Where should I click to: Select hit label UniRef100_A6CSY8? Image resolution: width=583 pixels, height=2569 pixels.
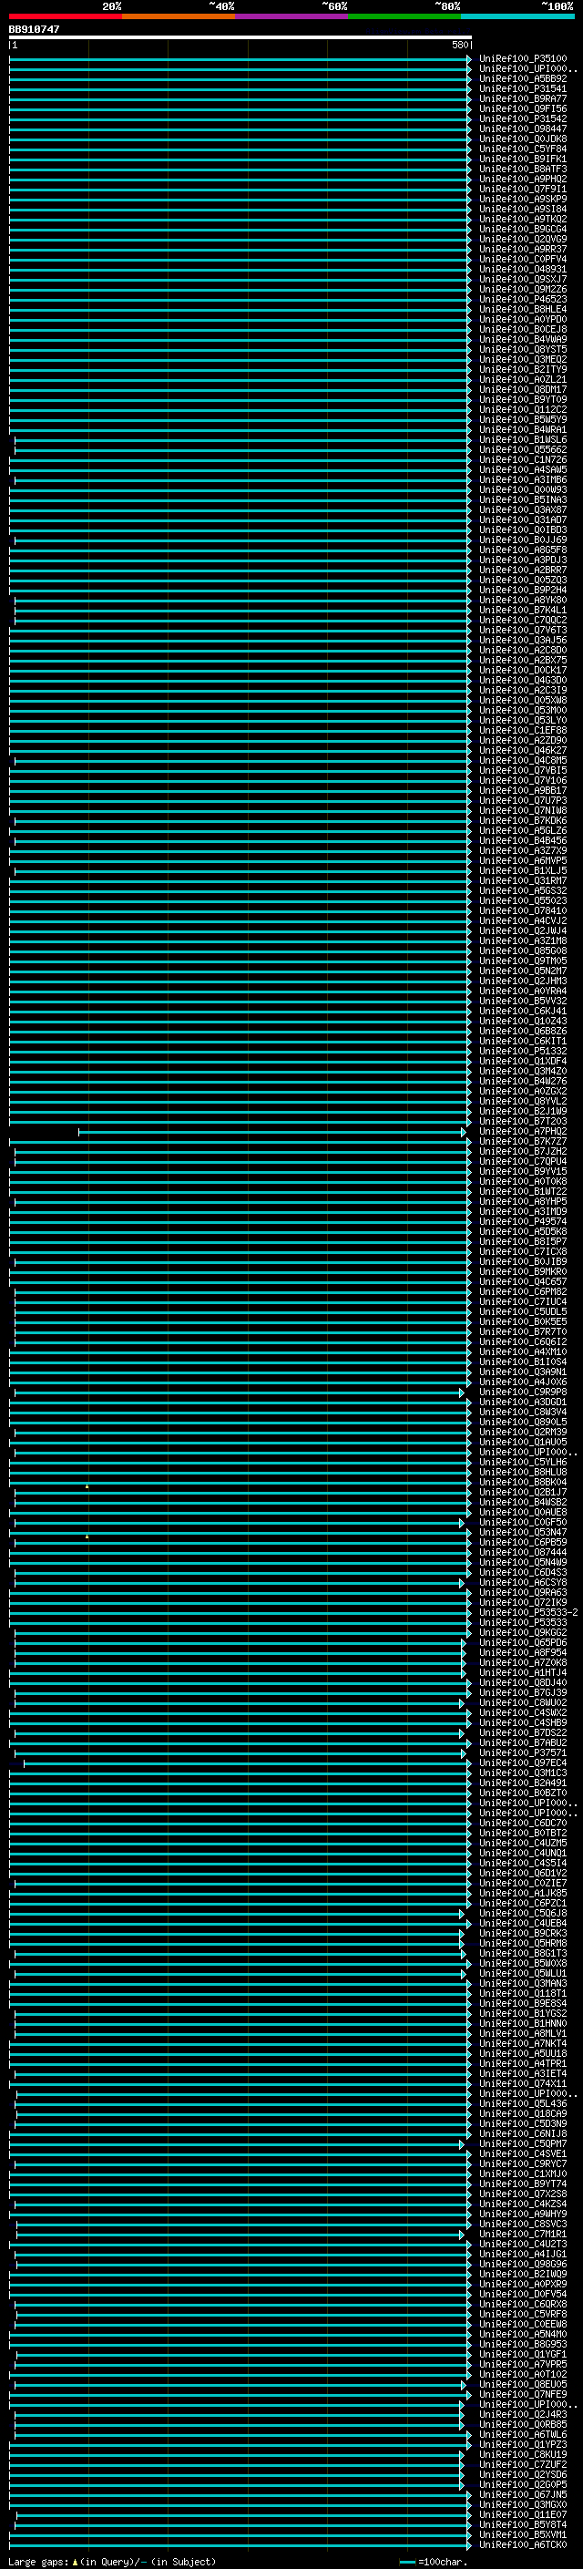(x=522, y=1583)
